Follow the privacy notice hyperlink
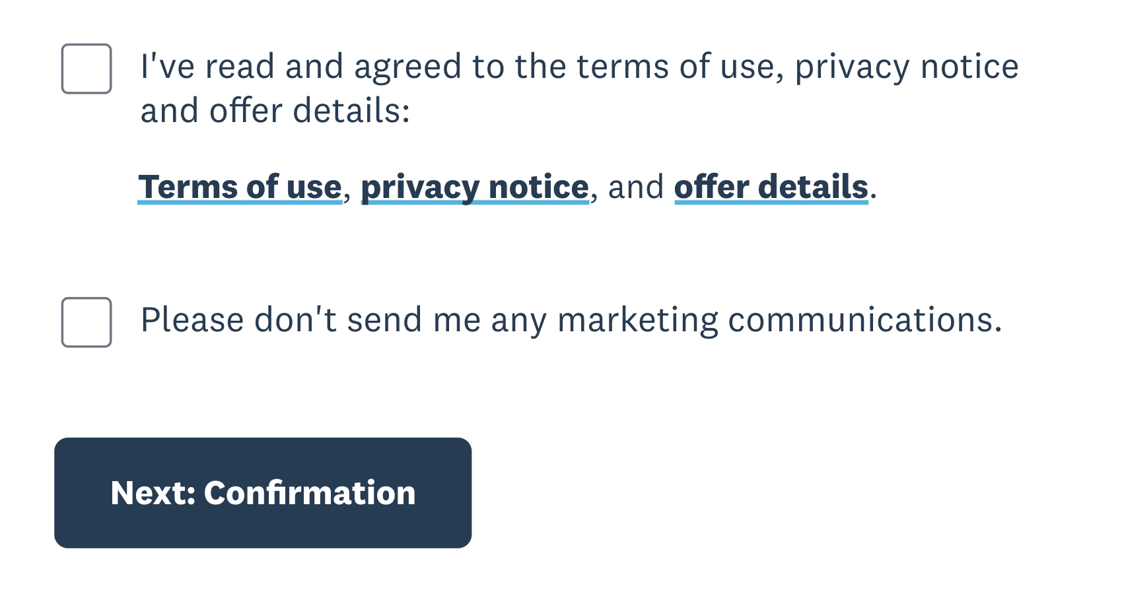Screen dimensions: 1124x590 474,187
